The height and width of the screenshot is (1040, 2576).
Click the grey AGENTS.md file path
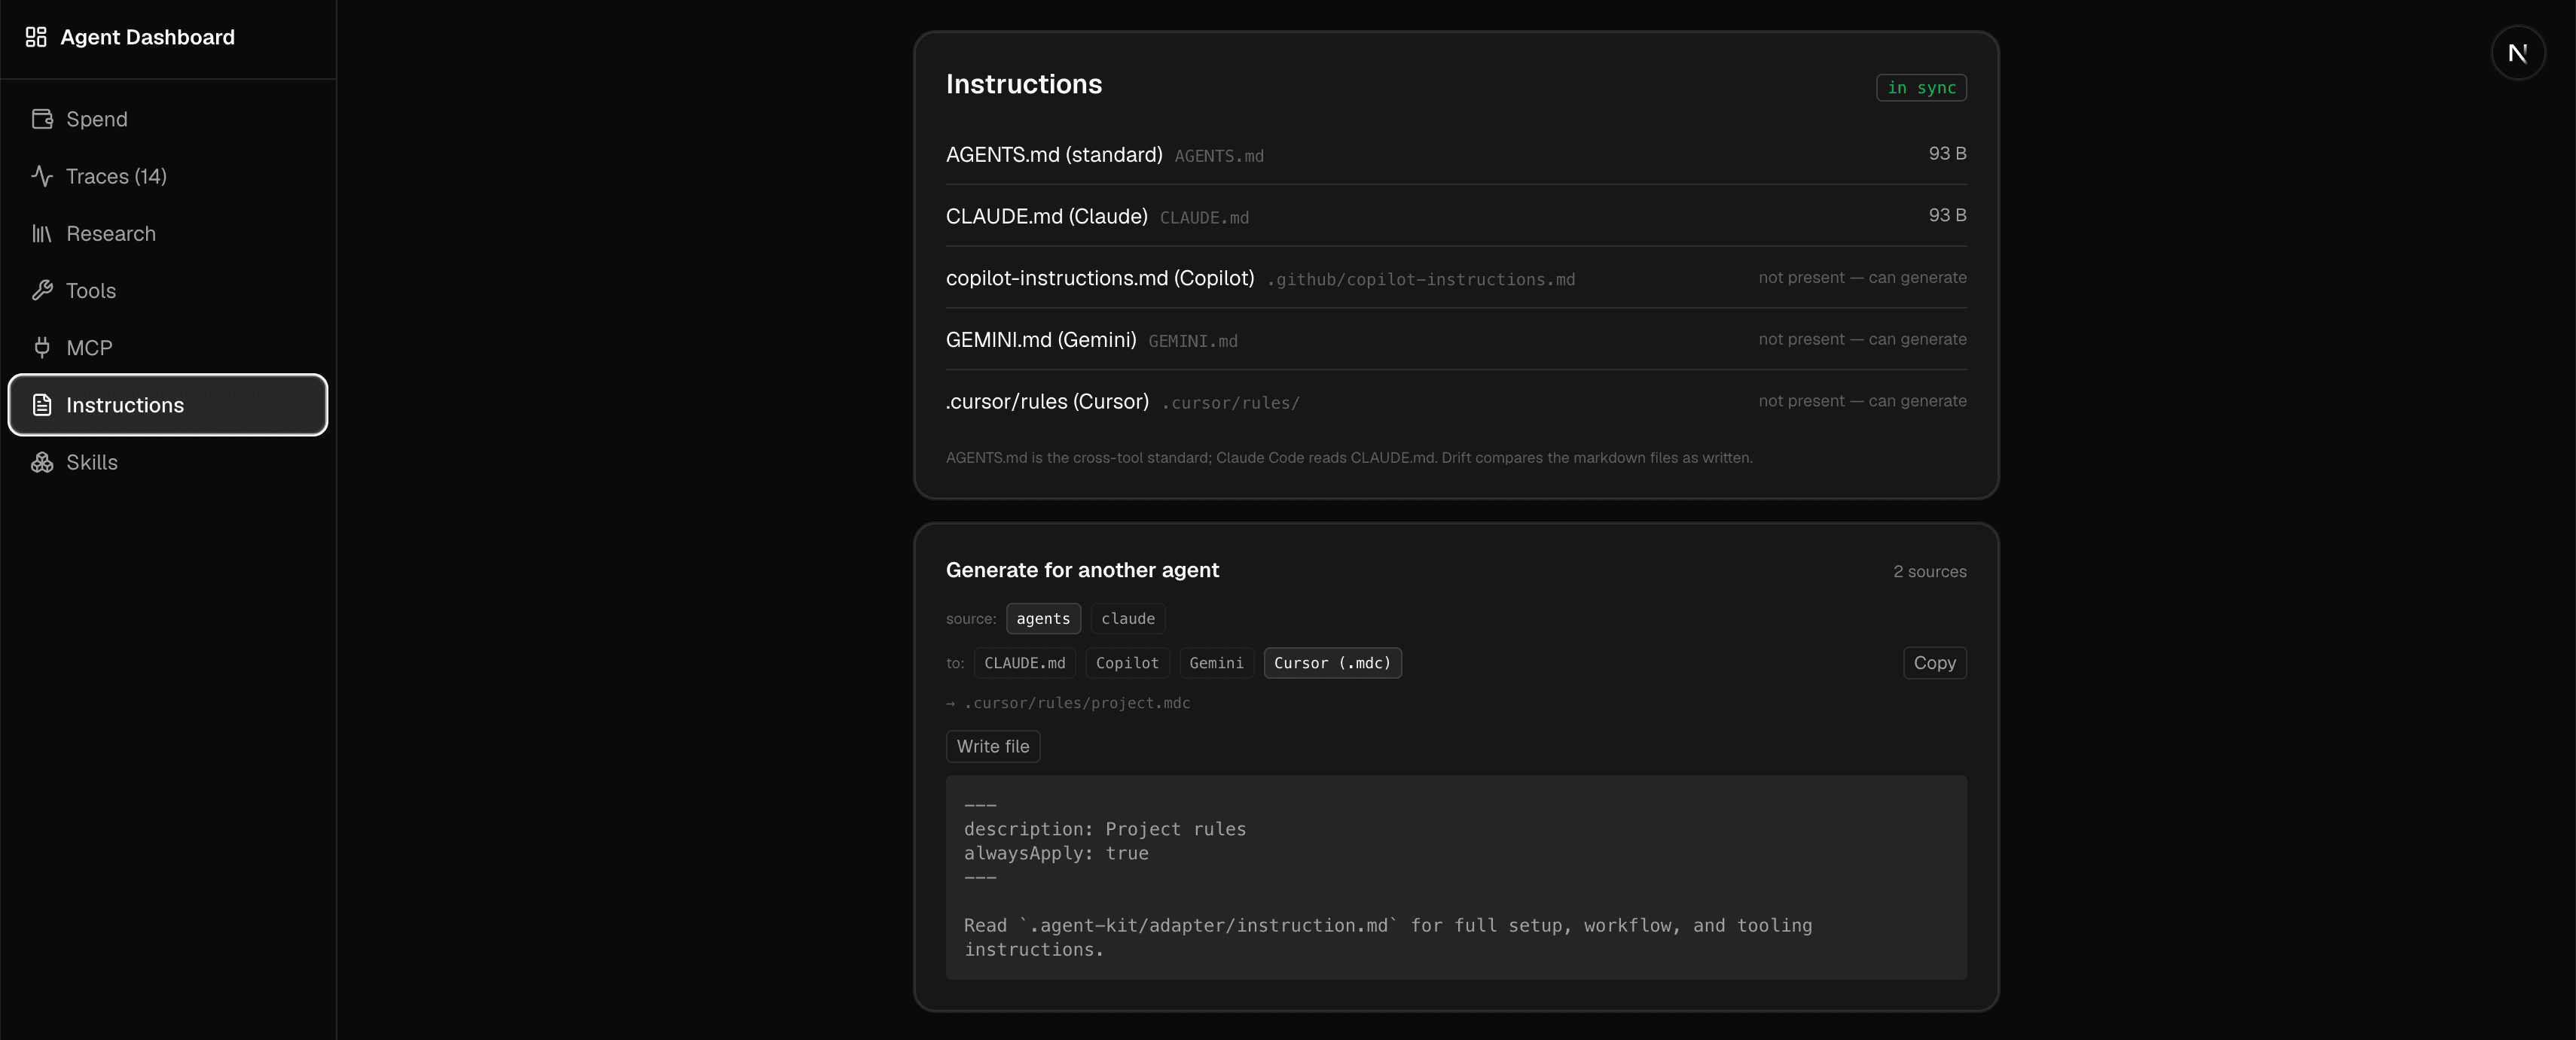(x=1219, y=156)
